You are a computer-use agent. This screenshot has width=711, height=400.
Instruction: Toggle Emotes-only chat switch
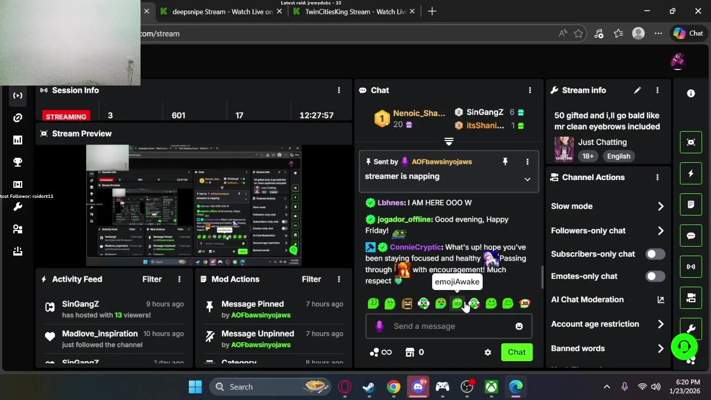click(655, 276)
